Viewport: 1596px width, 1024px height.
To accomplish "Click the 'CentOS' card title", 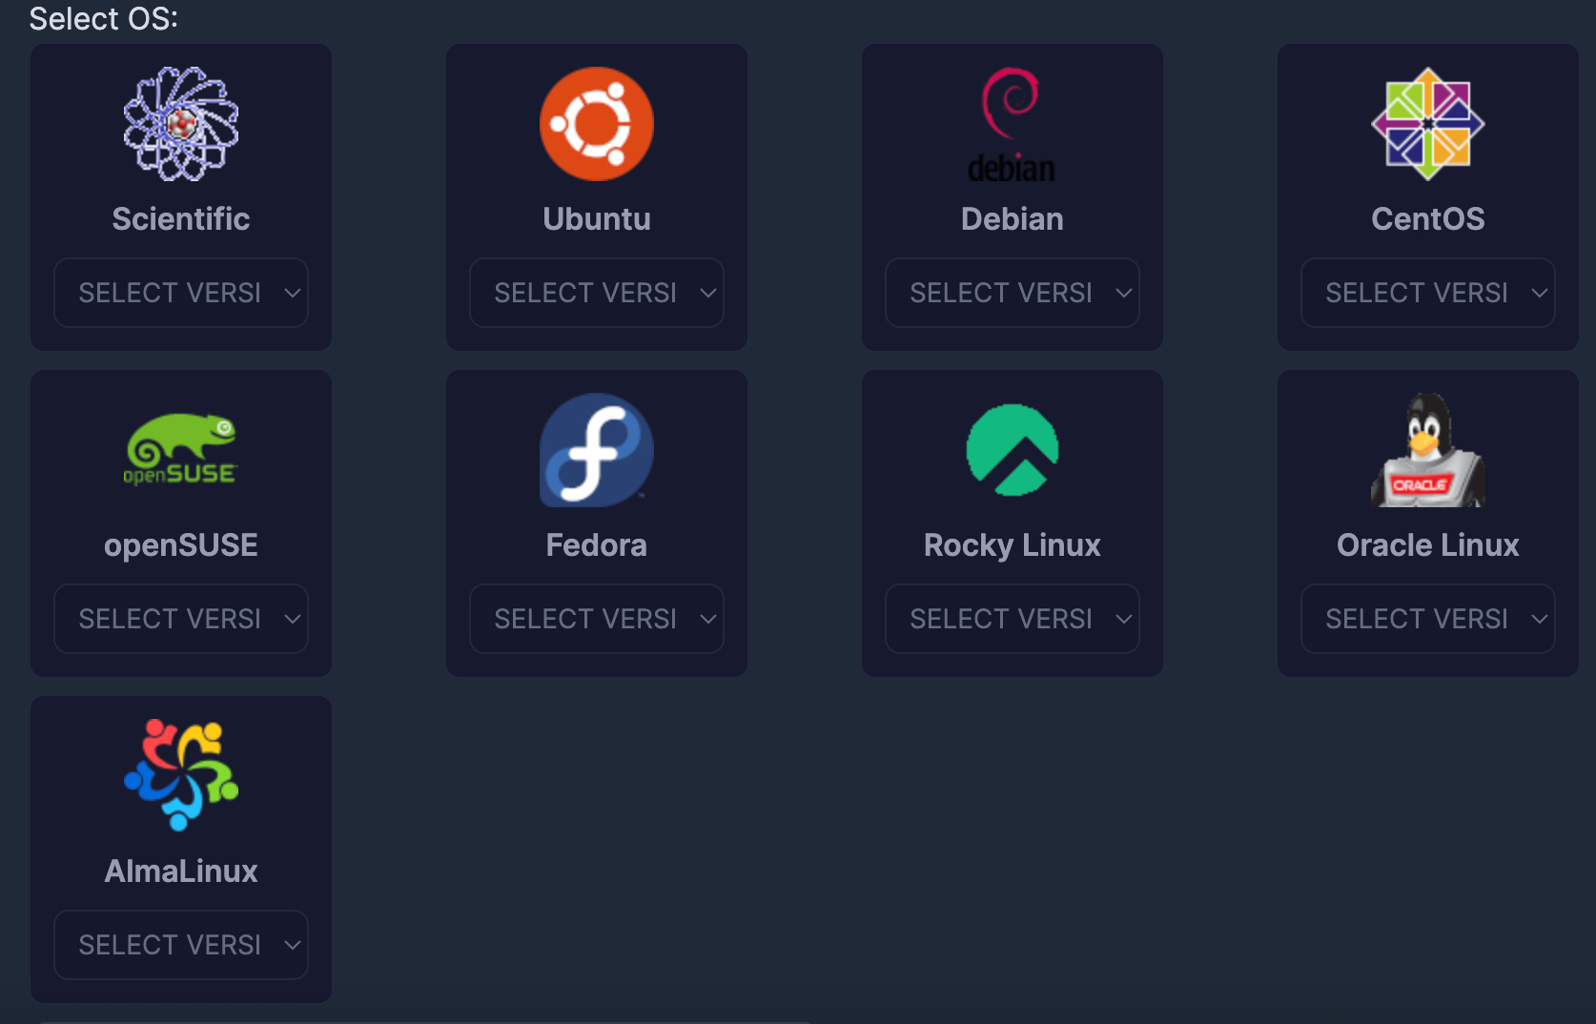I will coord(1428,219).
